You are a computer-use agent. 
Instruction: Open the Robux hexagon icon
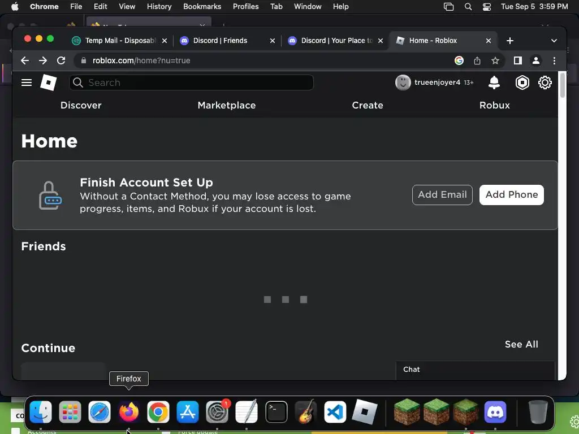[522, 83]
